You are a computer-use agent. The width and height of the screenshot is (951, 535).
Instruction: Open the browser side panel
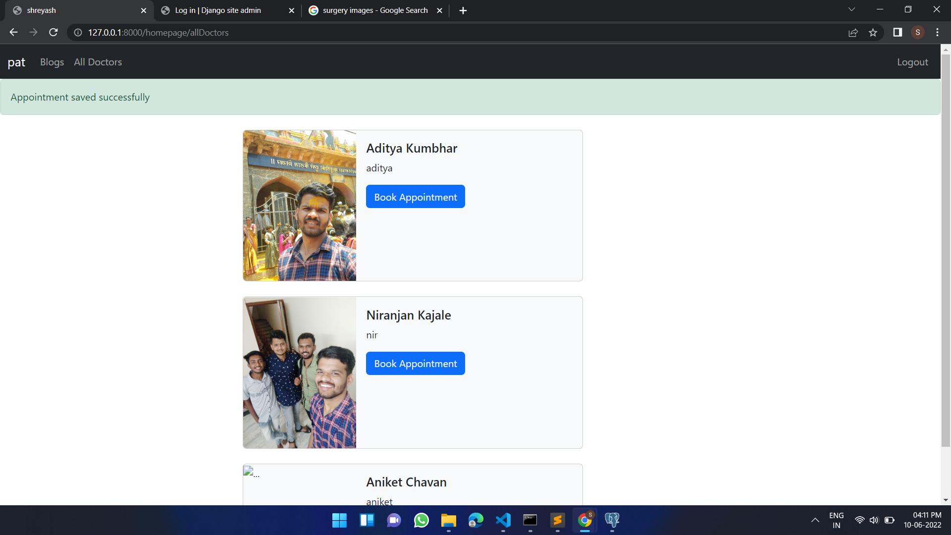(897, 32)
